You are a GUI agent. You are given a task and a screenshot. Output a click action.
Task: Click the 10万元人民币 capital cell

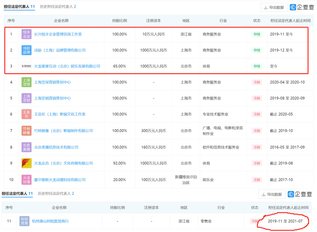[x=153, y=34]
